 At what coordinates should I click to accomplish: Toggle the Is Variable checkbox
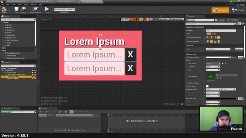click(216, 20)
